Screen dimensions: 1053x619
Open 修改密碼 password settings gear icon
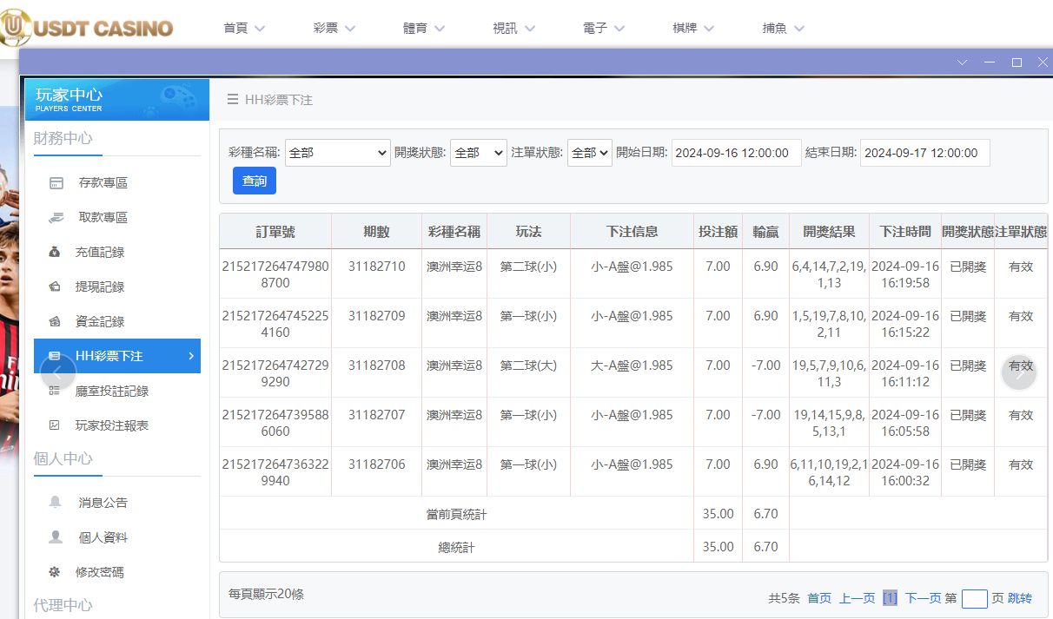coord(56,572)
